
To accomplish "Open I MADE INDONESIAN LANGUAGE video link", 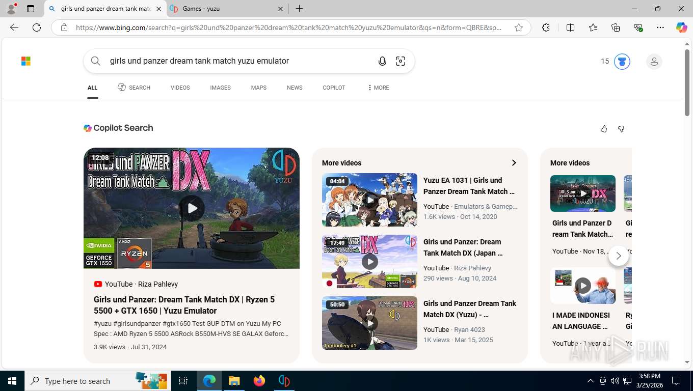I will tap(581, 321).
